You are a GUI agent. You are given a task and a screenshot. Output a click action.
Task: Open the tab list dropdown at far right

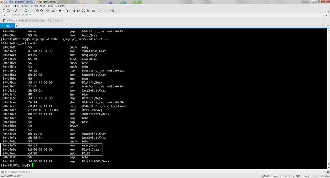[328, 26]
